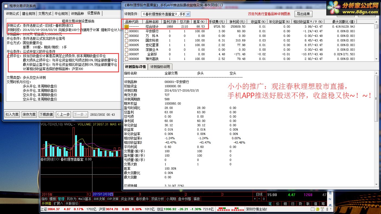Click the 平安银行 row name

152,31
